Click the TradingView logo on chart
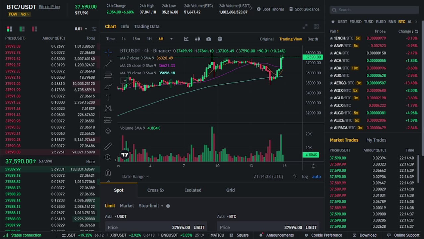 click(x=125, y=155)
